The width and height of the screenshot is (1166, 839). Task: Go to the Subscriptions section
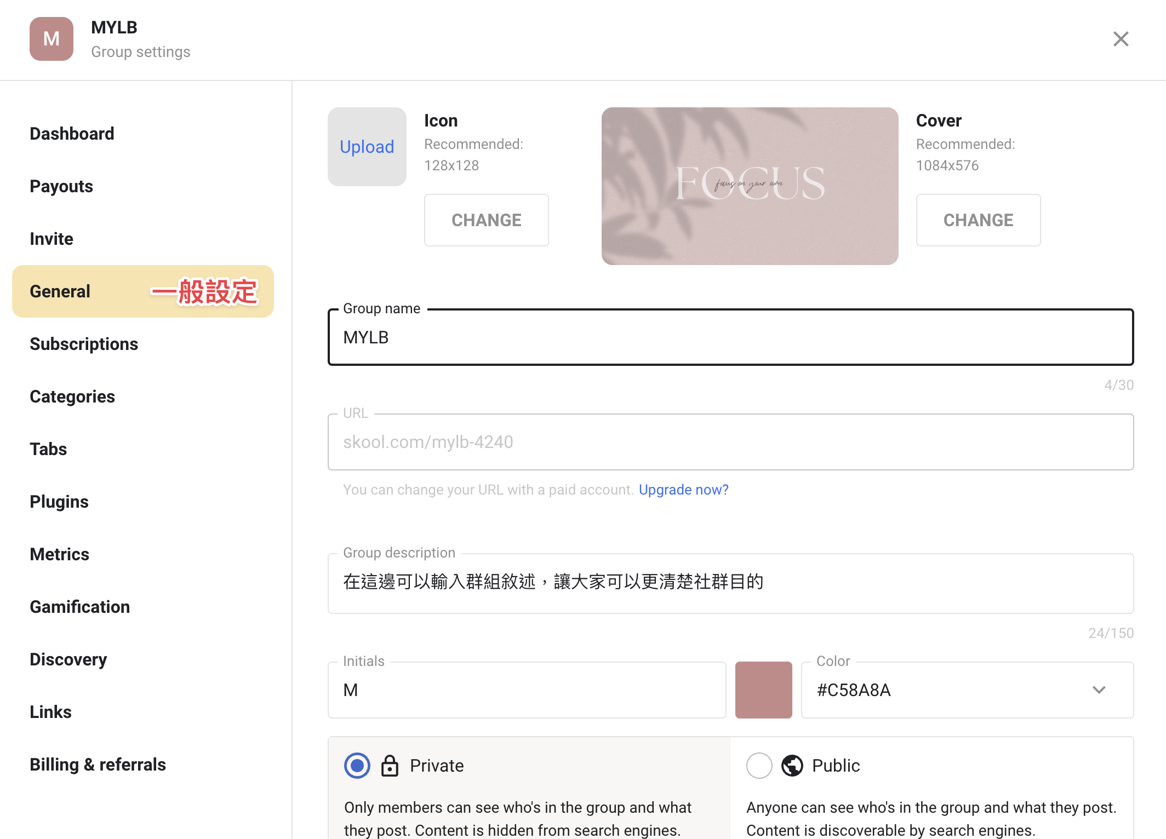pyautogui.click(x=84, y=344)
